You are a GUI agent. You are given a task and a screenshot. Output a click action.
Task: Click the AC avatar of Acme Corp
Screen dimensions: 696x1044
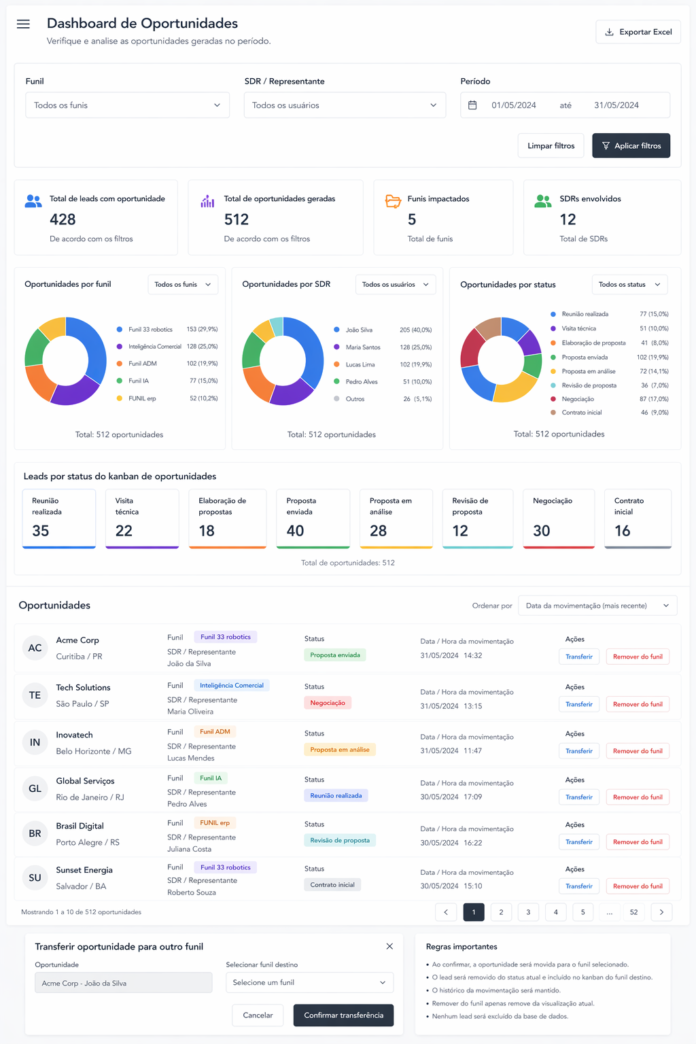point(35,648)
